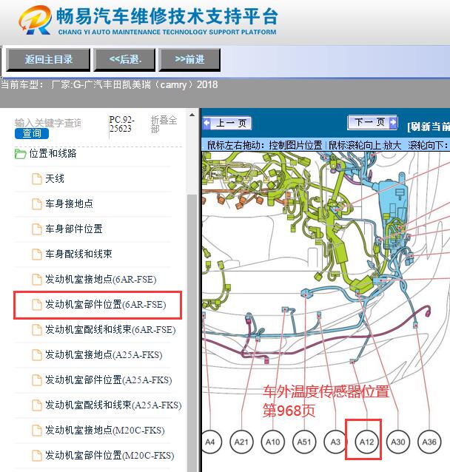Open 发动机室部件位置(A25A-FKS)
Screen dimensions: 450x472
pos(109,380)
